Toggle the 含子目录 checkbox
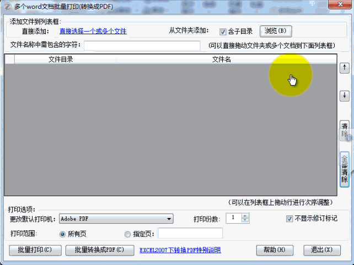Screen dimensions: 354x265 [223, 31]
